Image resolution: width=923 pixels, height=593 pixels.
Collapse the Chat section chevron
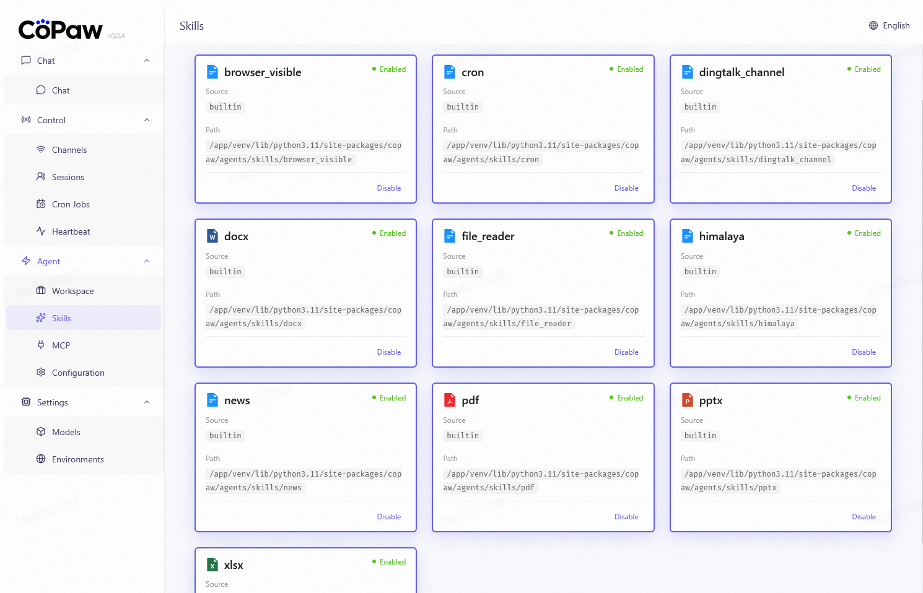click(x=147, y=61)
